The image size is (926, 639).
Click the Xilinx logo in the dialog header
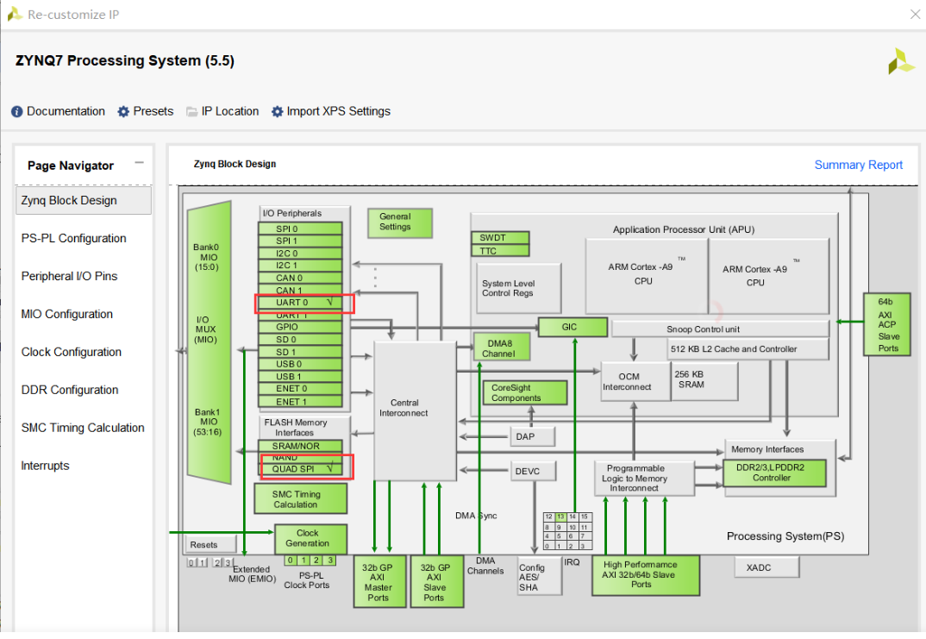(900, 61)
